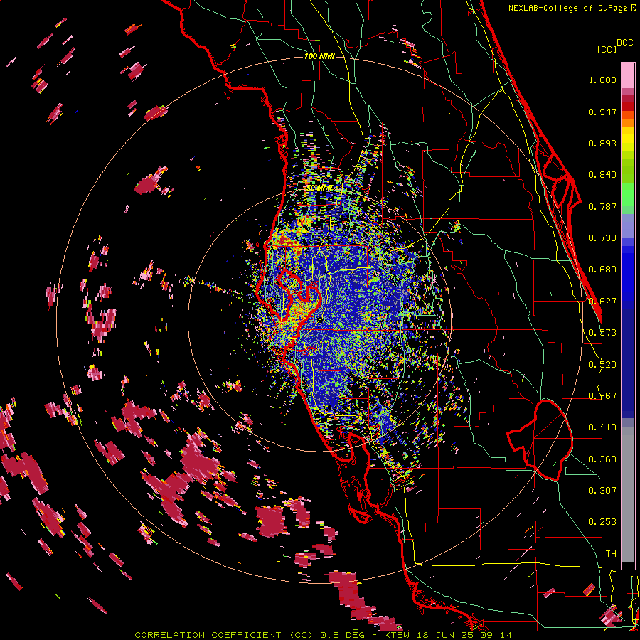Click the 0.253 scale value

[x=602, y=522]
